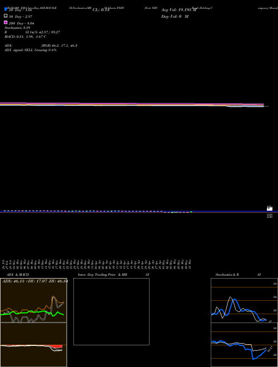Click the white volume bar icon near the price axis
278x367 pixels.
270,208
